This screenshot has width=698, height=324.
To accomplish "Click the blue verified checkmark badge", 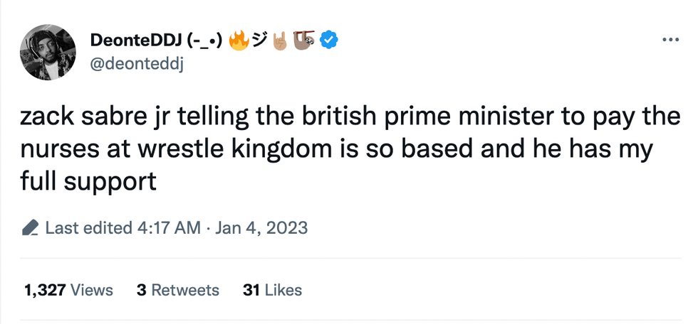I will point(328,40).
